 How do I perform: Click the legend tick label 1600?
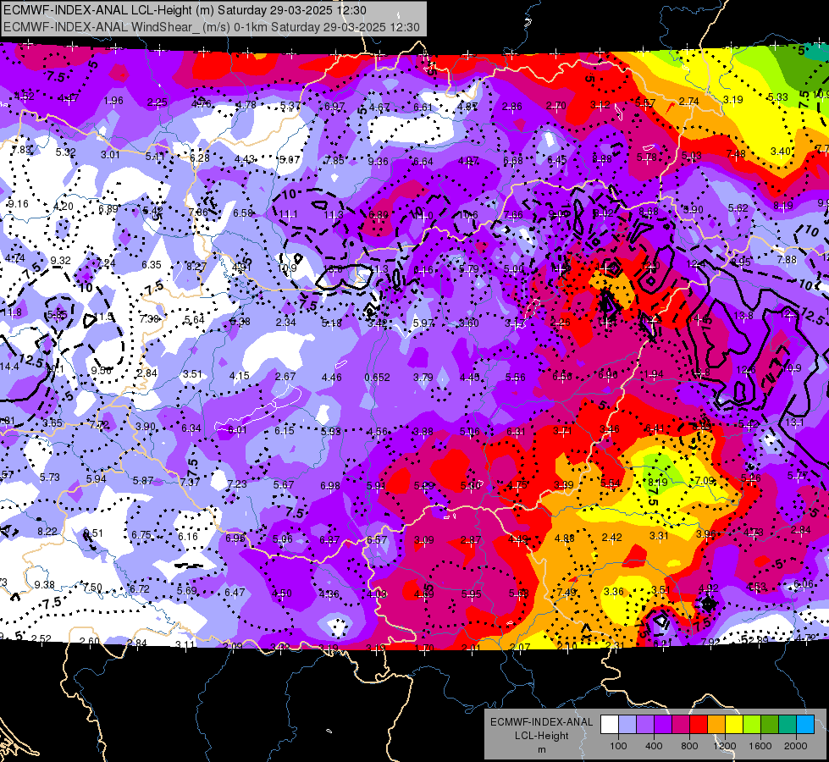click(x=760, y=746)
